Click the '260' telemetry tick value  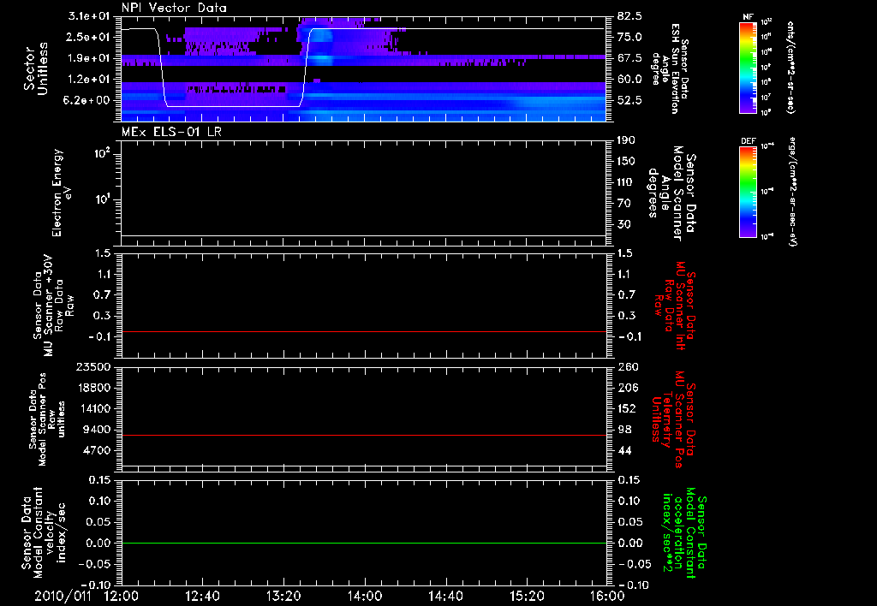pos(626,367)
